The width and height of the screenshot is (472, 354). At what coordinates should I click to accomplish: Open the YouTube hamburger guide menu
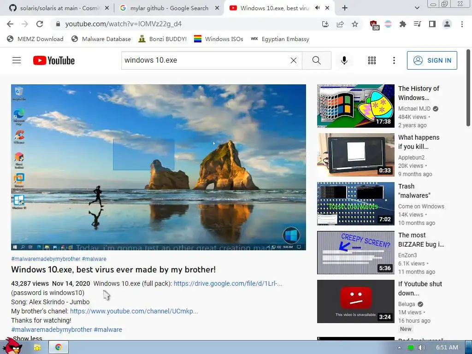17,60
